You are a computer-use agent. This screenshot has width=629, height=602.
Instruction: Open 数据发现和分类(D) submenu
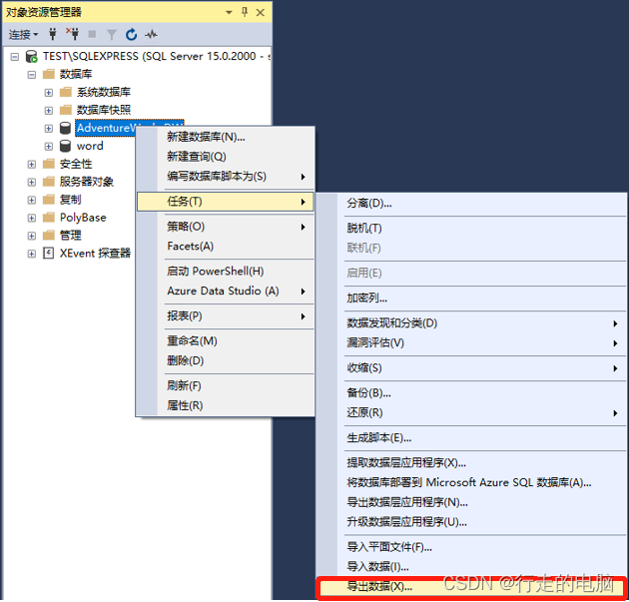[x=471, y=323]
